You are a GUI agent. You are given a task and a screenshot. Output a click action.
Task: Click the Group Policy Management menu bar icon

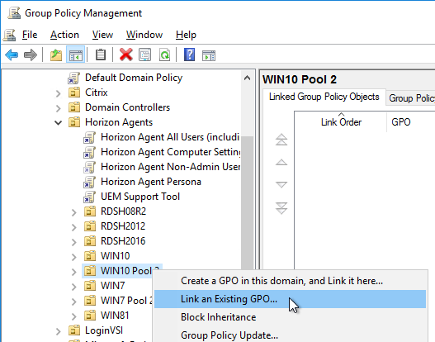tap(9, 35)
